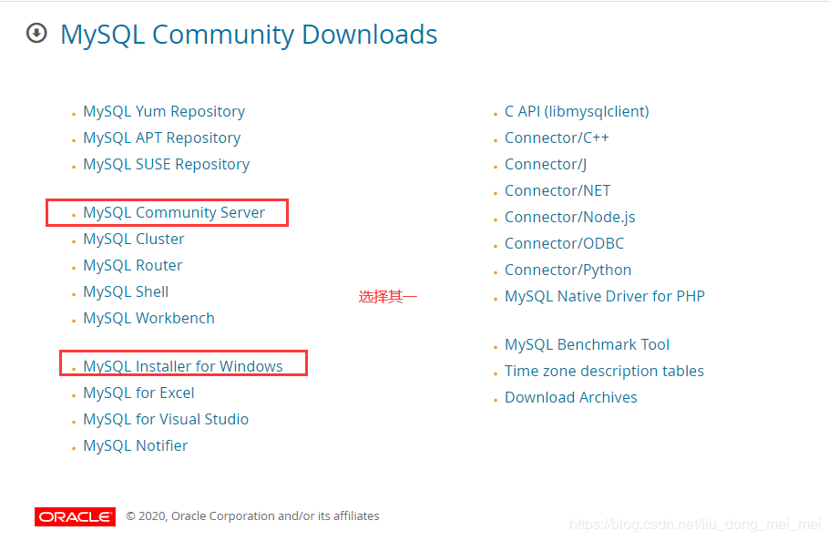Click MySQL Cluster download link

coord(133,238)
